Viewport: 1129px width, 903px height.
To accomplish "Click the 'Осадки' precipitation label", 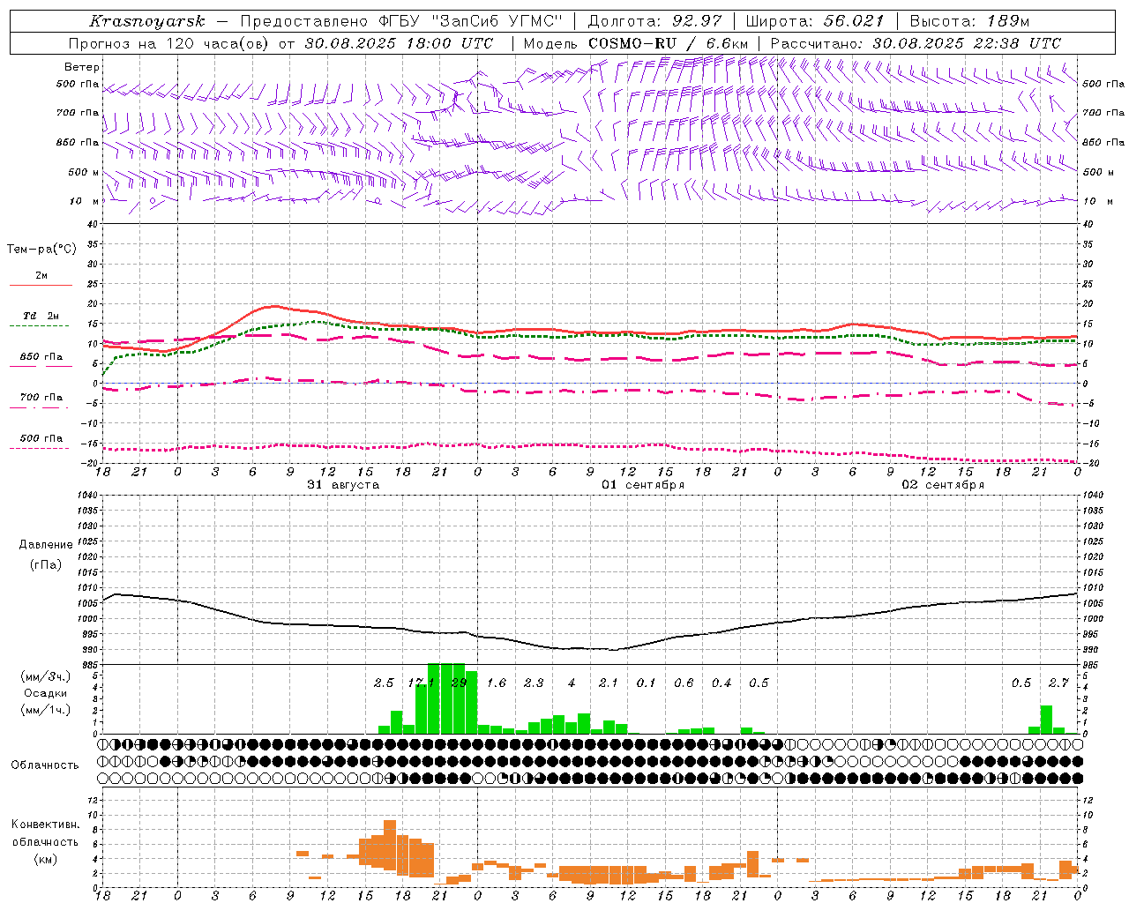I will (x=45, y=693).
